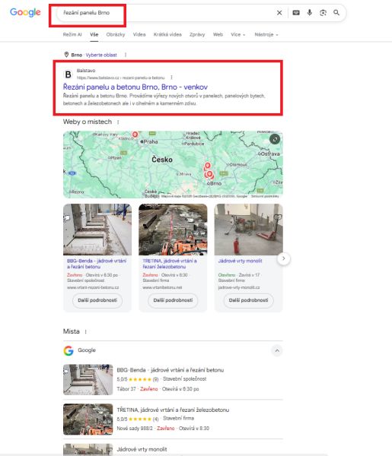
Task: Click the Google logo
Action: pos(25,12)
